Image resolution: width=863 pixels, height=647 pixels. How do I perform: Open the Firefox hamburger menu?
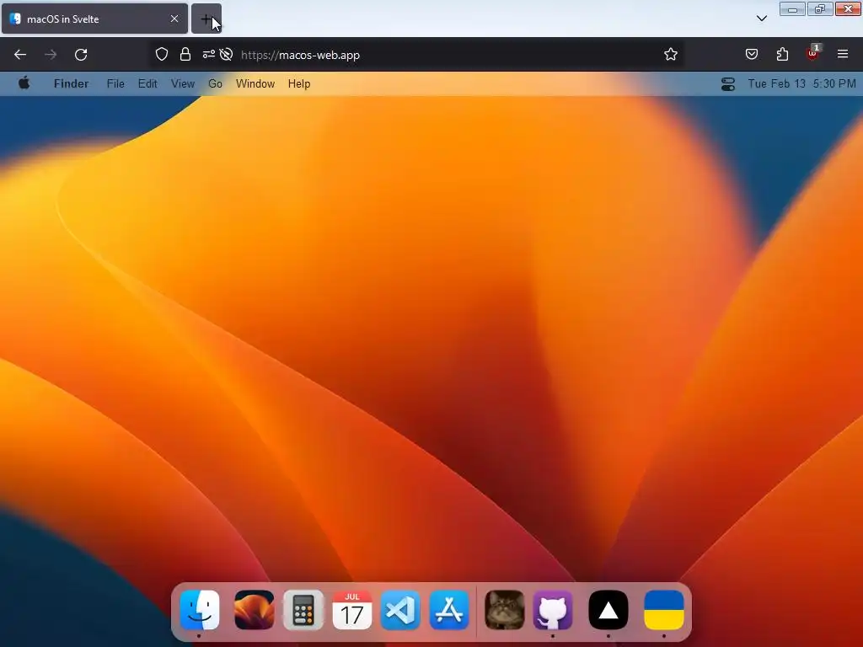coord(843,54)
